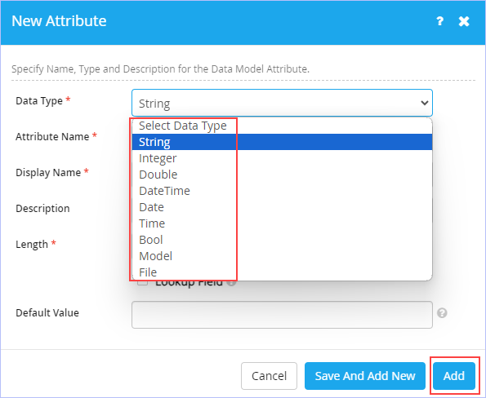The image size is (486, 398).
Task: Click the Cancel button
Action: pos(269,376)
